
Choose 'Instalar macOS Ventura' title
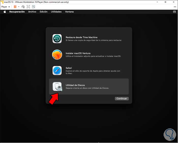click(x=78, y=53)
